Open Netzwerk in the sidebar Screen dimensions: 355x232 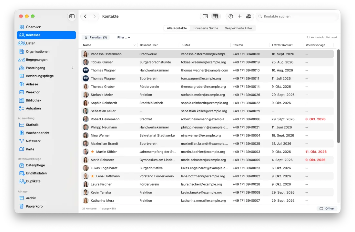point(46,141)
